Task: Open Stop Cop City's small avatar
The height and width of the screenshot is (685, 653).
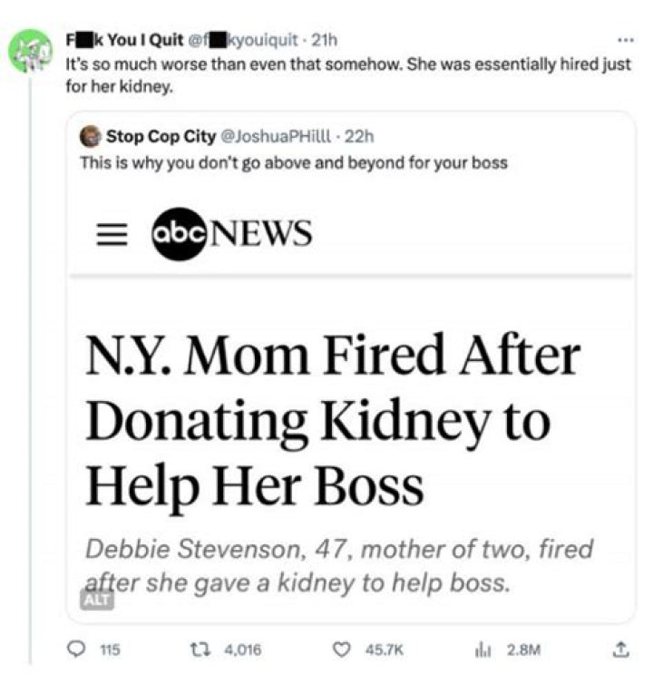Action: click(x=91, y=136)
